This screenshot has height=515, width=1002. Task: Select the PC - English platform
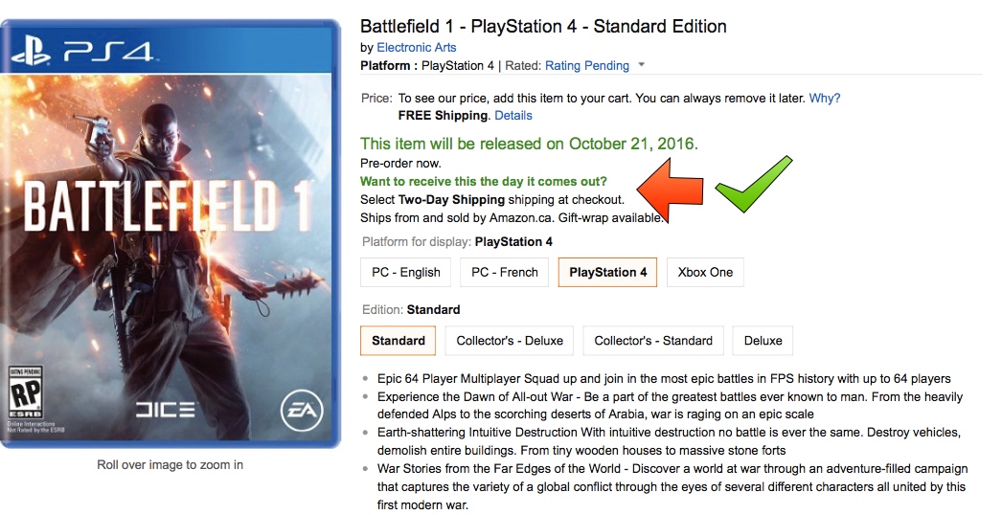(406, 272)
